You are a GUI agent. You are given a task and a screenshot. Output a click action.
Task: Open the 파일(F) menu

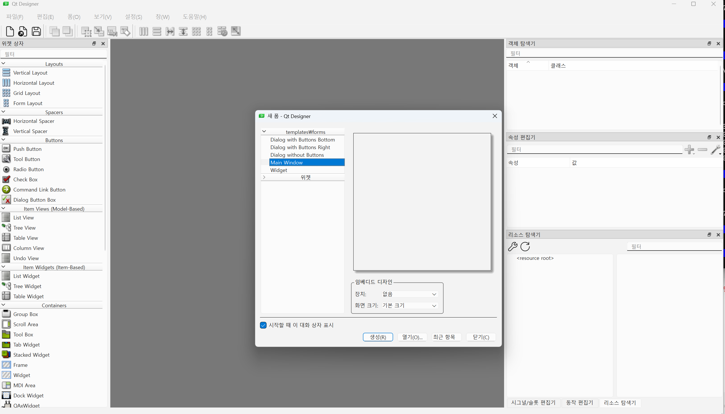click(x=15, y=17)
